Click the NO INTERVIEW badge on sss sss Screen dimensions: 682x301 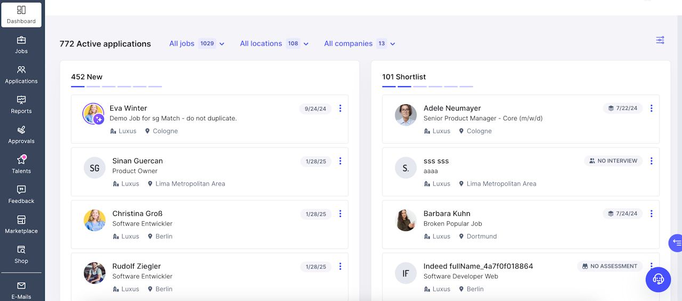(613, 161)
